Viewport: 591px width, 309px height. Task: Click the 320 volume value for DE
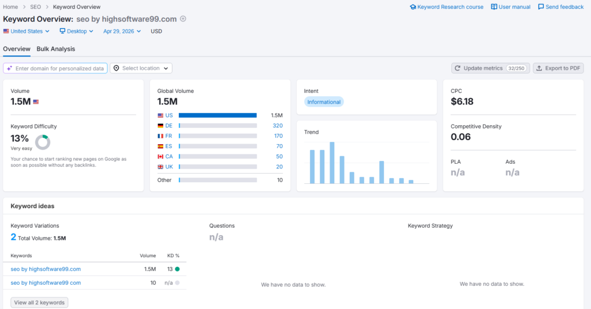[278, 126]
